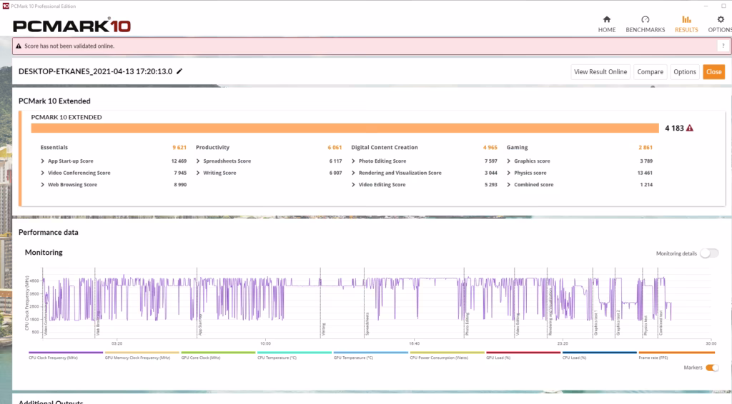Turn off the Markers toggle

(712, 368)
